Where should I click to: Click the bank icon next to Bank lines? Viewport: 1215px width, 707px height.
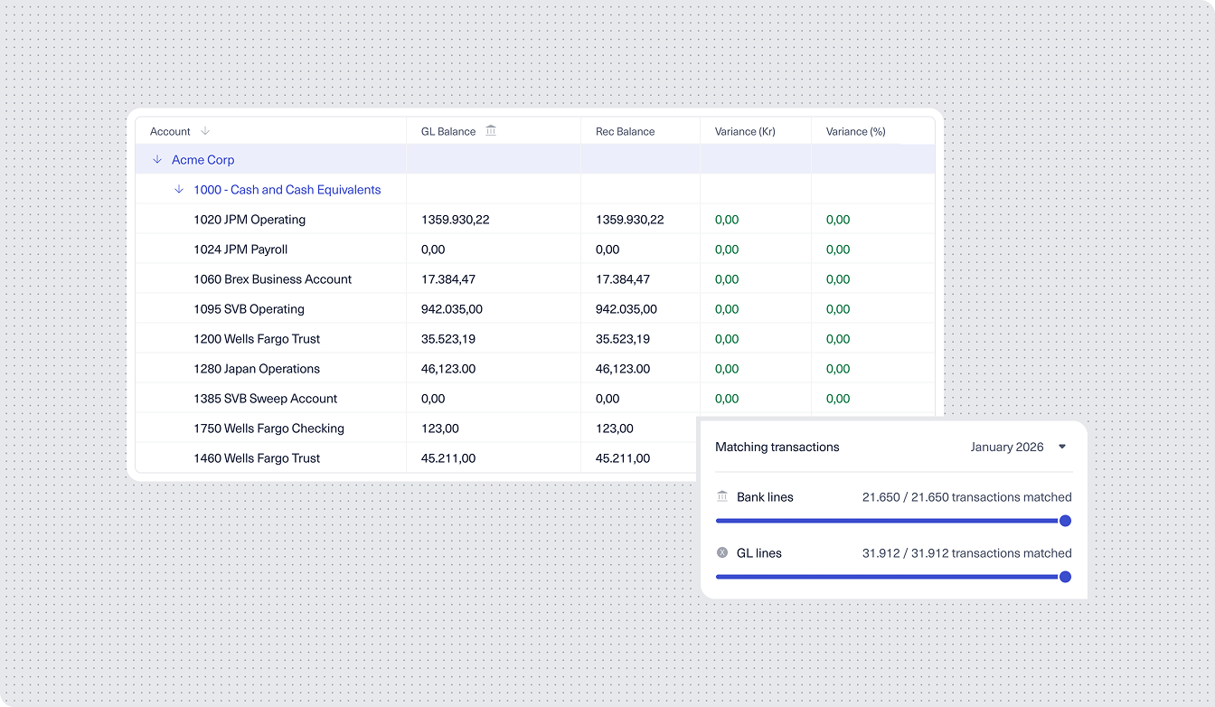point(722,496)
